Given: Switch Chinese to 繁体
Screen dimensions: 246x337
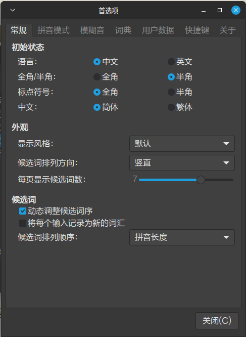Looking at the screenshot, I should [171, 107].
